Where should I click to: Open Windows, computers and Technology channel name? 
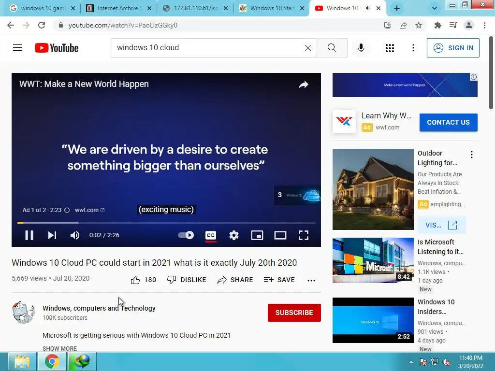pyautogui.click(x=99, y=308)
